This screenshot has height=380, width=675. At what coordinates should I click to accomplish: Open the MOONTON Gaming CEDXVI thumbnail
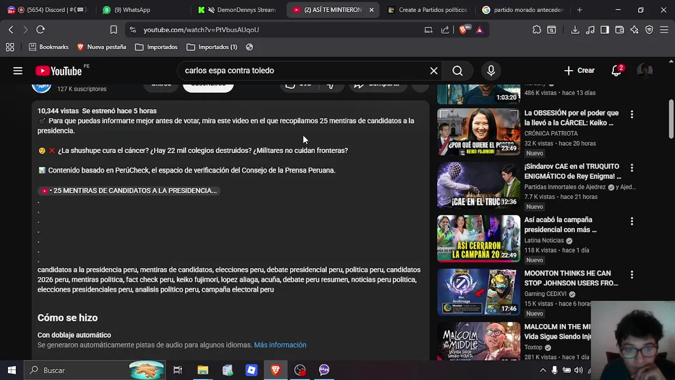pos(478,292)
